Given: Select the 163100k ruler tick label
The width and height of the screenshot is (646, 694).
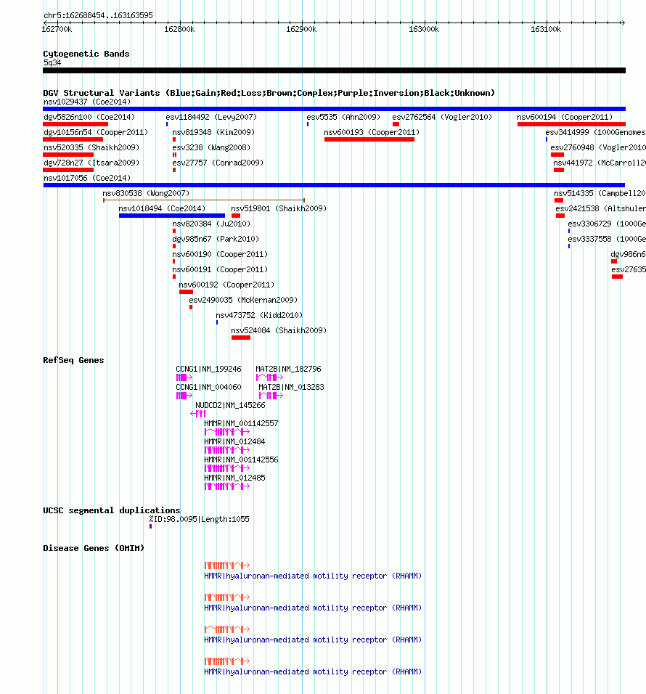Looking at the screenshot, I should tap(546, 29).
